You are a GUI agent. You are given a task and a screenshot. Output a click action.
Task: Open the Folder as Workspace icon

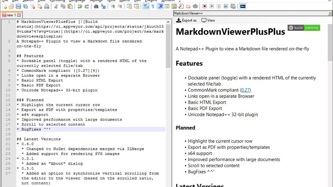(188, 6)
